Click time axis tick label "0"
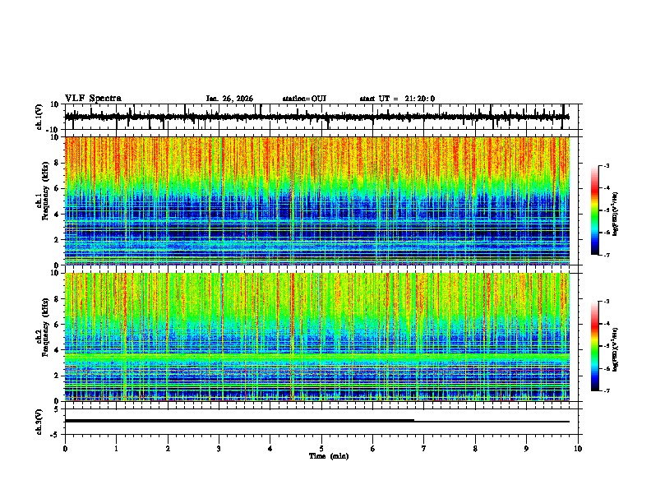Image resolution: width=651 pixels, height=503 pixels. [65, 449]
